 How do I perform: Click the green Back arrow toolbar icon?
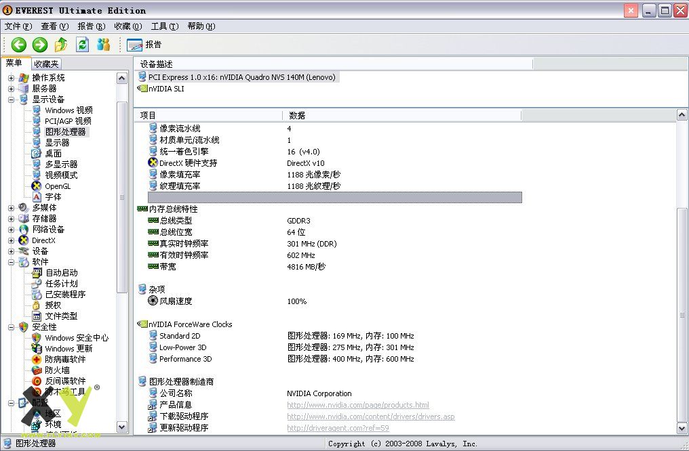tap(19, 44)
